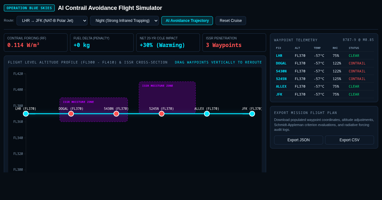382x200 pixels.
Task: Click the B787-9 @ M0.85 aircraft label
Action: (358, 40)
